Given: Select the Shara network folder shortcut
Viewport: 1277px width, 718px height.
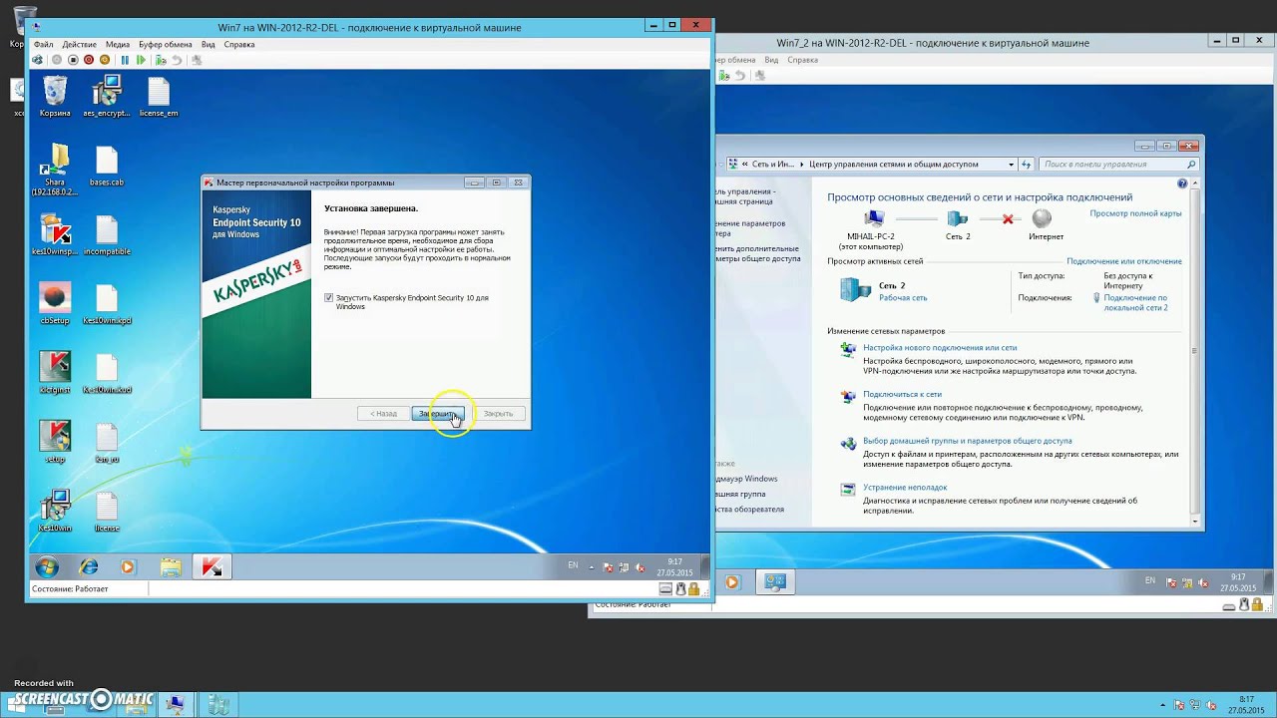Looking at the screenshot, I should tap(55, 170).
